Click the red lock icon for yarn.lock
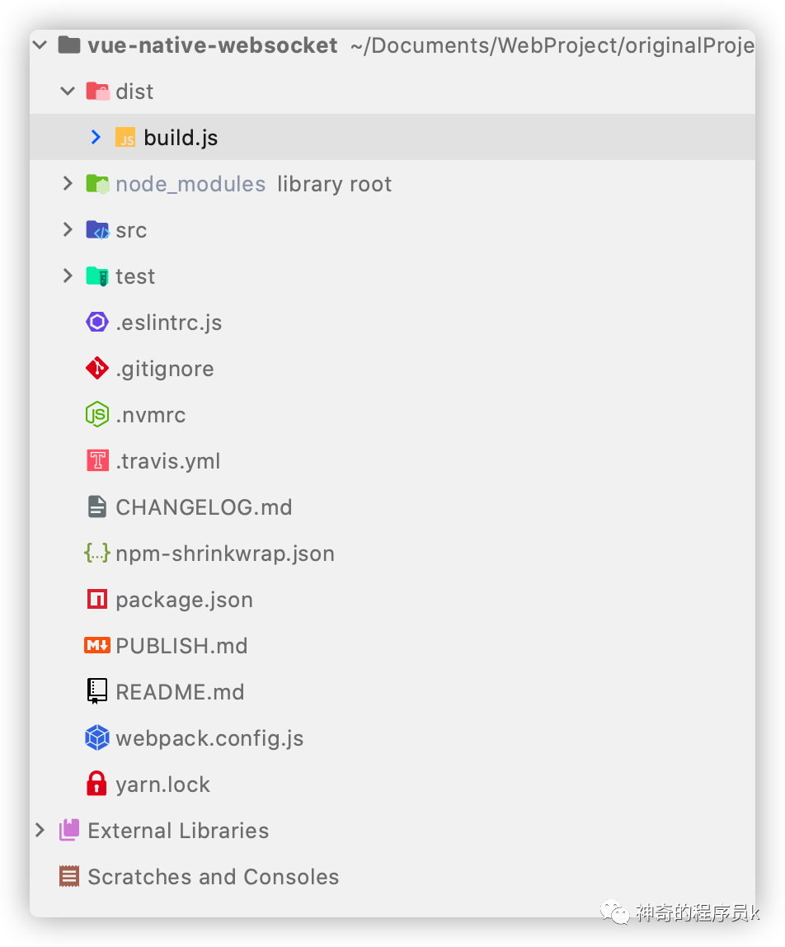 click(x=96, y=784)
